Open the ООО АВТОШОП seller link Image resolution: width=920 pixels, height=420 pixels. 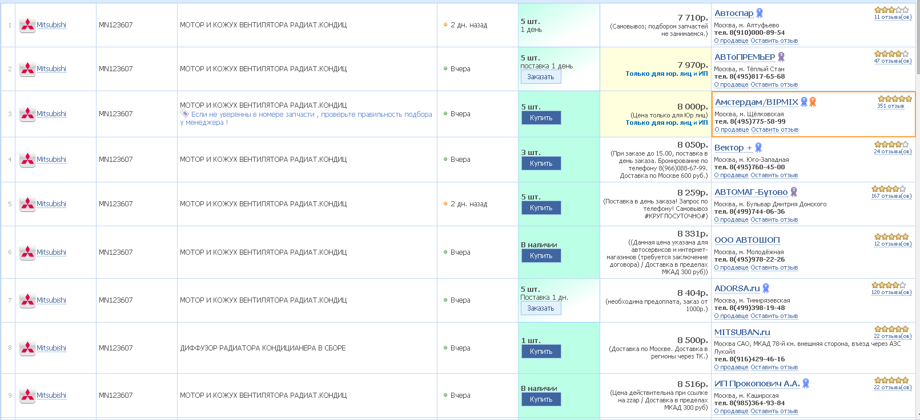(x=747, y=240)
